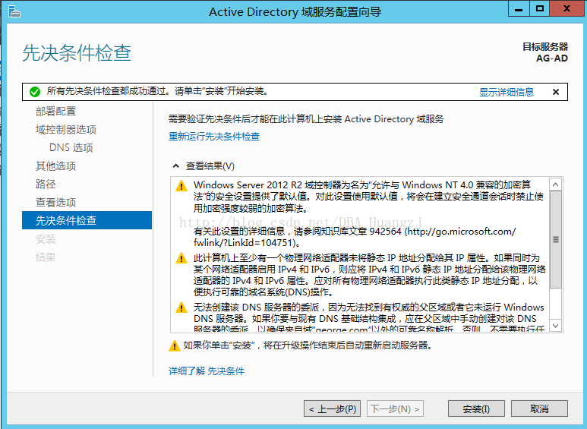The width and height of the screenshot is (587, 429).
Task: Click warning icon beside Windows Server 2012 R2 message
Action: click(x=181, y=186)
